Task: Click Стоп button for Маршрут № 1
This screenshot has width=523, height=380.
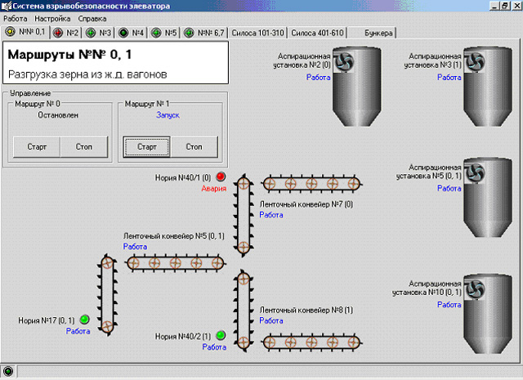Action: [x=194, y=147]
